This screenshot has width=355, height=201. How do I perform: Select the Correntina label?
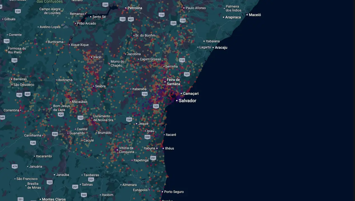pos(11,110)
